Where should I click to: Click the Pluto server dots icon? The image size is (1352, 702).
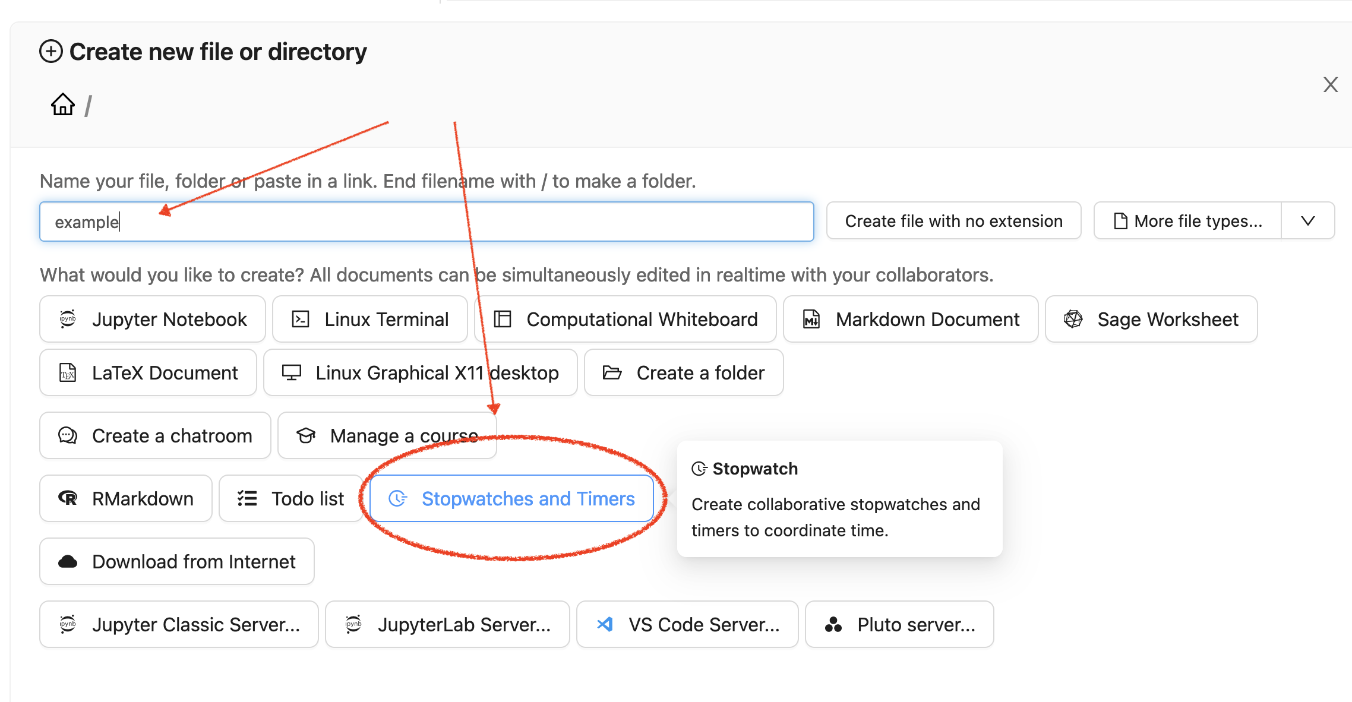coord(833,624)
